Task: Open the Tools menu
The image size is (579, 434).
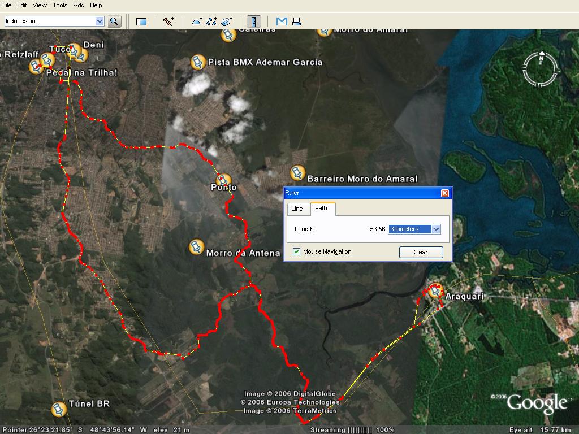Action: click(60, 5)
